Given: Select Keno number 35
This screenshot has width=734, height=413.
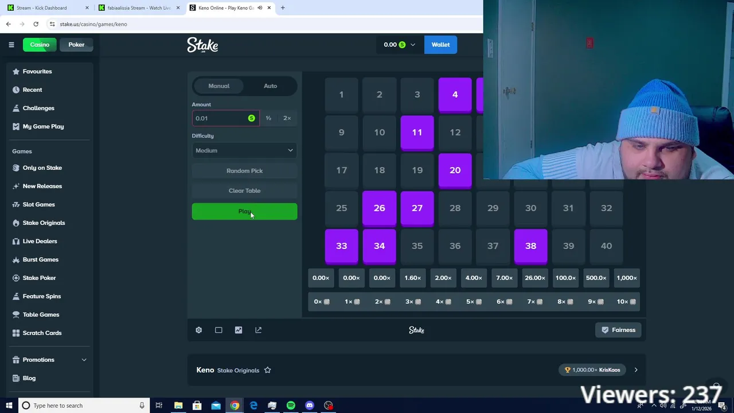Looking at the screenshot, I should coord(417,246).
